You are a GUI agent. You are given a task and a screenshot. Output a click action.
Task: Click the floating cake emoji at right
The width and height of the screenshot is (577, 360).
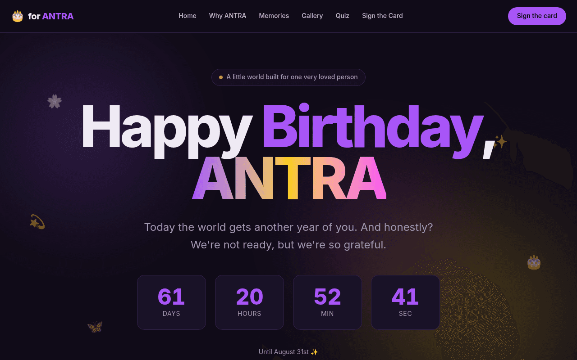[534, 262]
